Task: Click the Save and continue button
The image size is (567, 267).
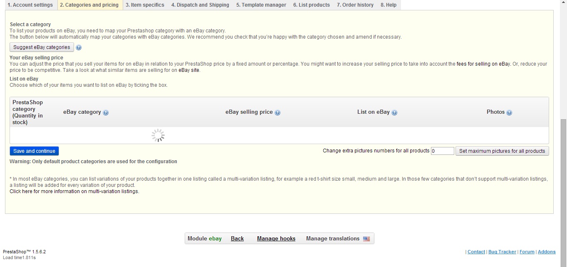Action: click(x=34, y=151)
